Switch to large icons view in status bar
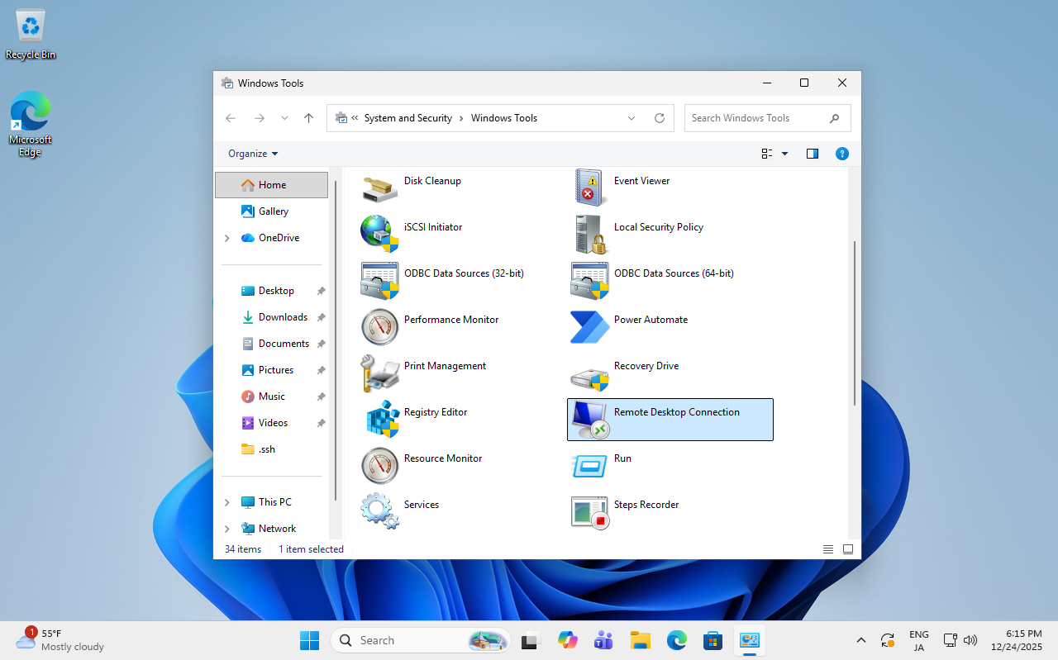This screenshot has width=1058, height=660. coord(847,549)
